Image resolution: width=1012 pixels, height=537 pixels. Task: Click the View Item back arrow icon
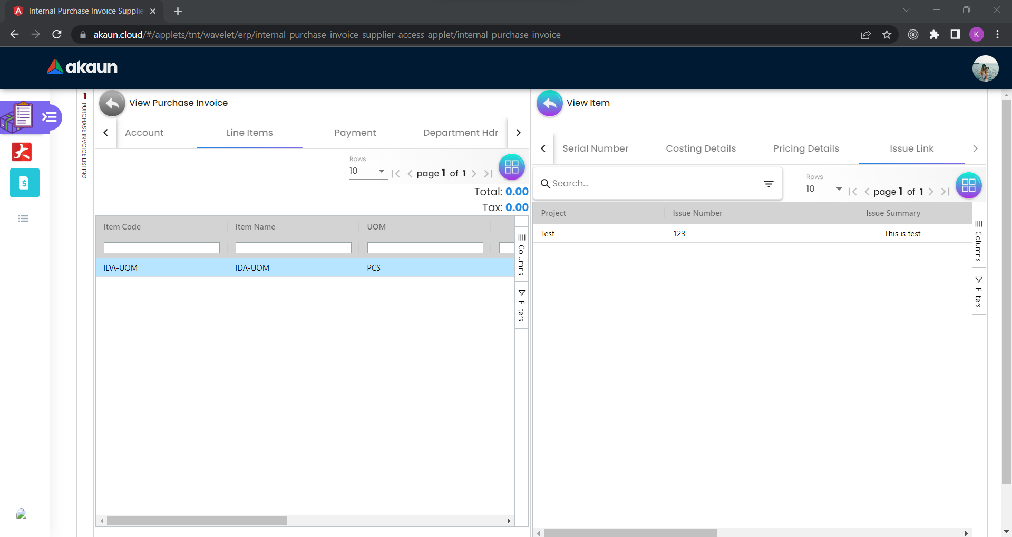(549, 103)
